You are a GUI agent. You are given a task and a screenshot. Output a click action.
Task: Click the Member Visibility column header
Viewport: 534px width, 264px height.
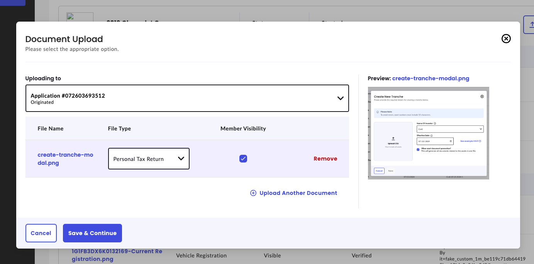pyautogui.click(x=243, y=129)
